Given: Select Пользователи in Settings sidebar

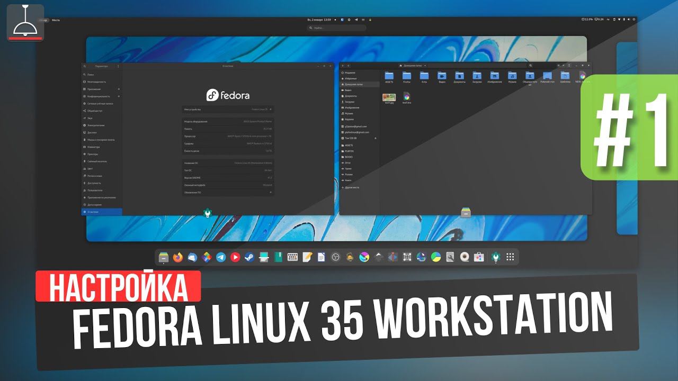Looking at the screenshot, I should click(101, 190).
